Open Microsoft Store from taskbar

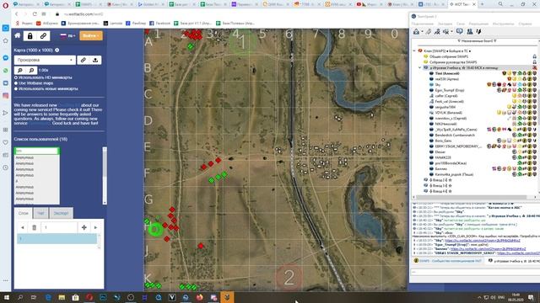[x=75, y=297]
